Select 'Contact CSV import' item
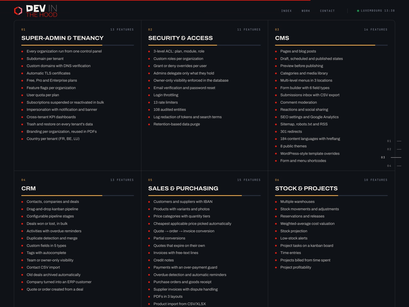409x307 pixels. [43, 267]
